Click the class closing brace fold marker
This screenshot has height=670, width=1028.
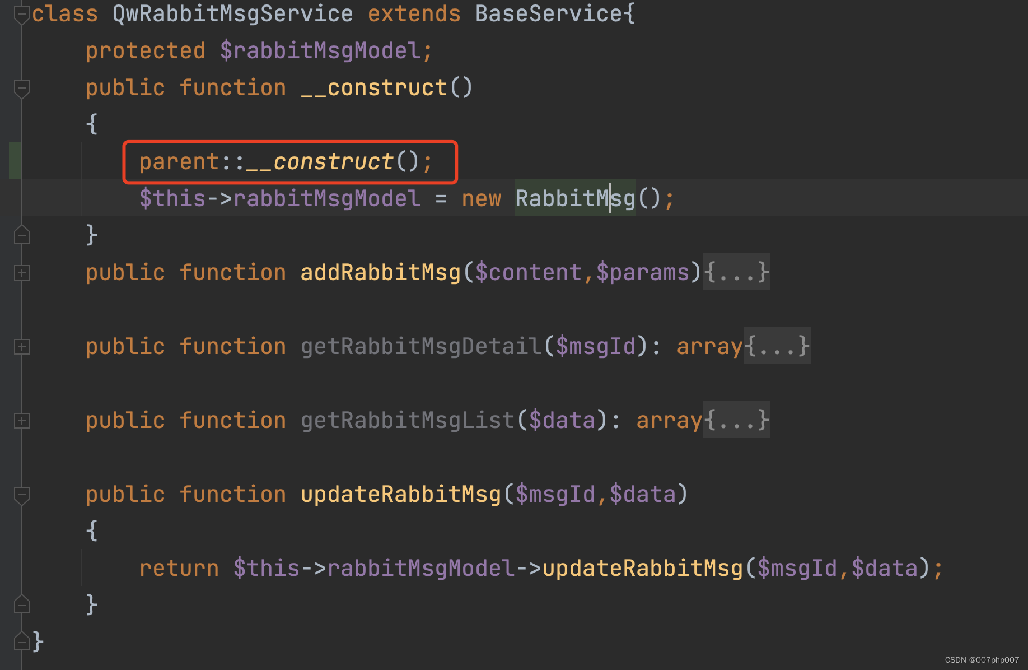click(x=21, y=641)
